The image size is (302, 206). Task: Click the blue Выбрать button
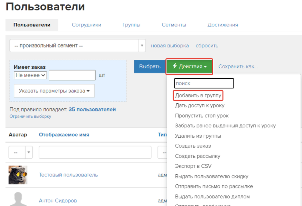pos(150,67)
